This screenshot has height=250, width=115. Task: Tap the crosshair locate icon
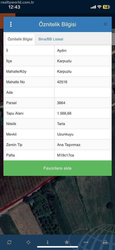[28, 242]
